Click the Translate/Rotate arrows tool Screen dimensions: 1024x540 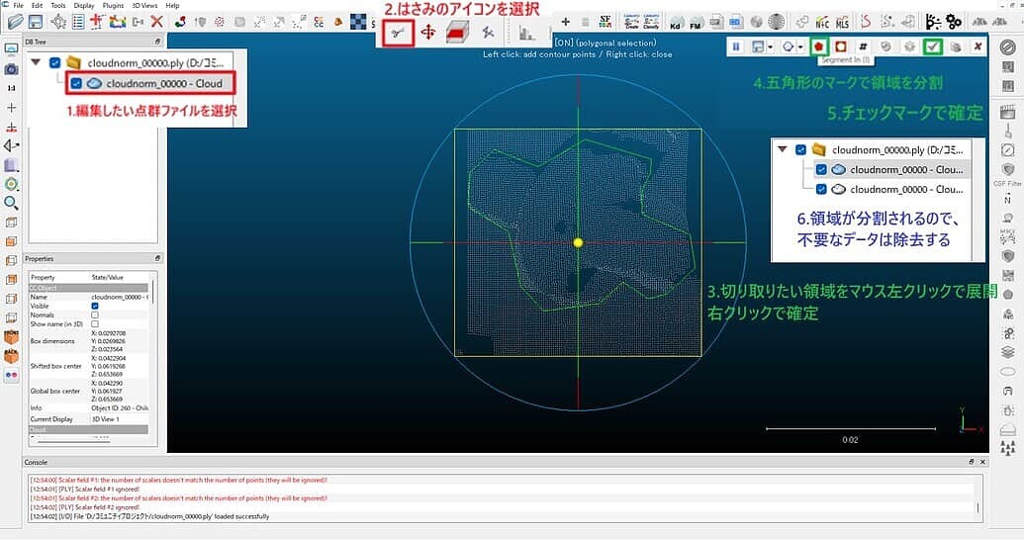pyautogui.click(x=428, y=32)
